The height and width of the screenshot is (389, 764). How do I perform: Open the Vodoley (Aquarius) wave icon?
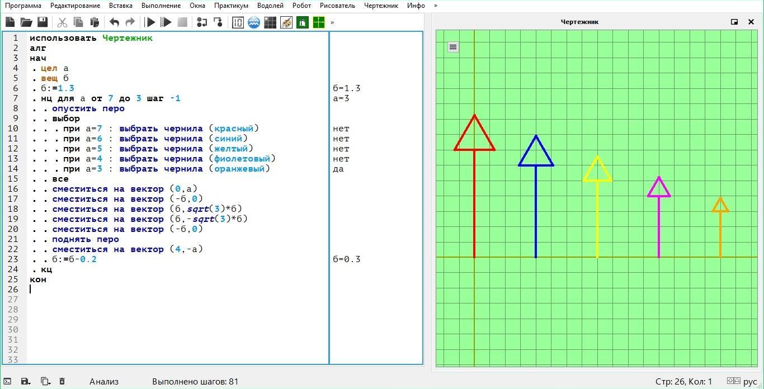(x=254, y=22)
